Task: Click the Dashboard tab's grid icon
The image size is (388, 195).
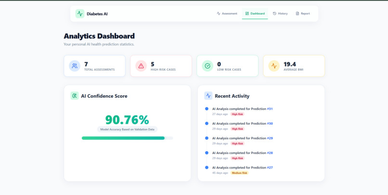Action: click(247, 13)
